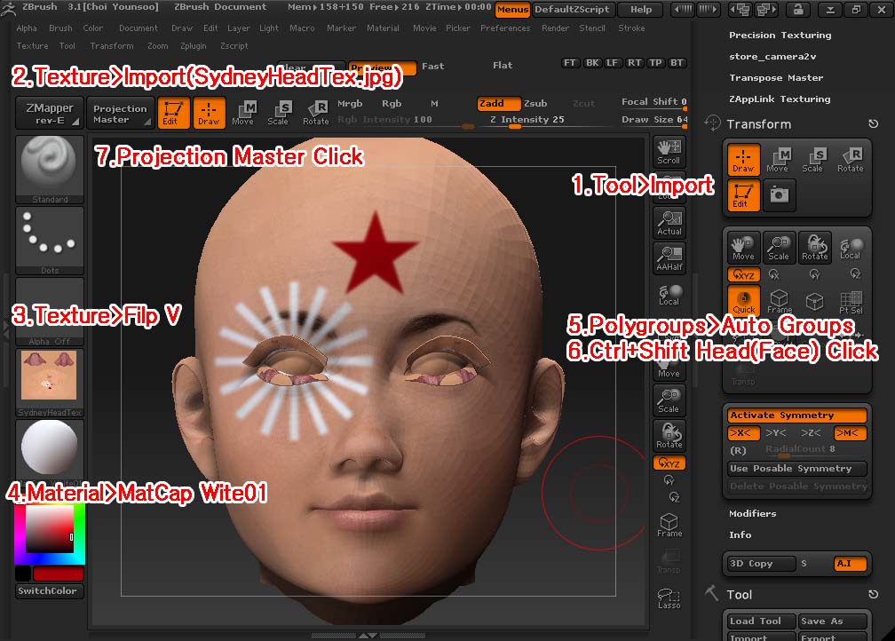Screen dimensions: 895x641
Task: Open the SydneyHeadTex texture thumbnail
Action: pyautogui.click(x=50, y=383)
